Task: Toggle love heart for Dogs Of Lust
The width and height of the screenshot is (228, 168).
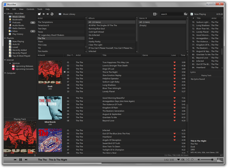Action: [x=175, y=69]
